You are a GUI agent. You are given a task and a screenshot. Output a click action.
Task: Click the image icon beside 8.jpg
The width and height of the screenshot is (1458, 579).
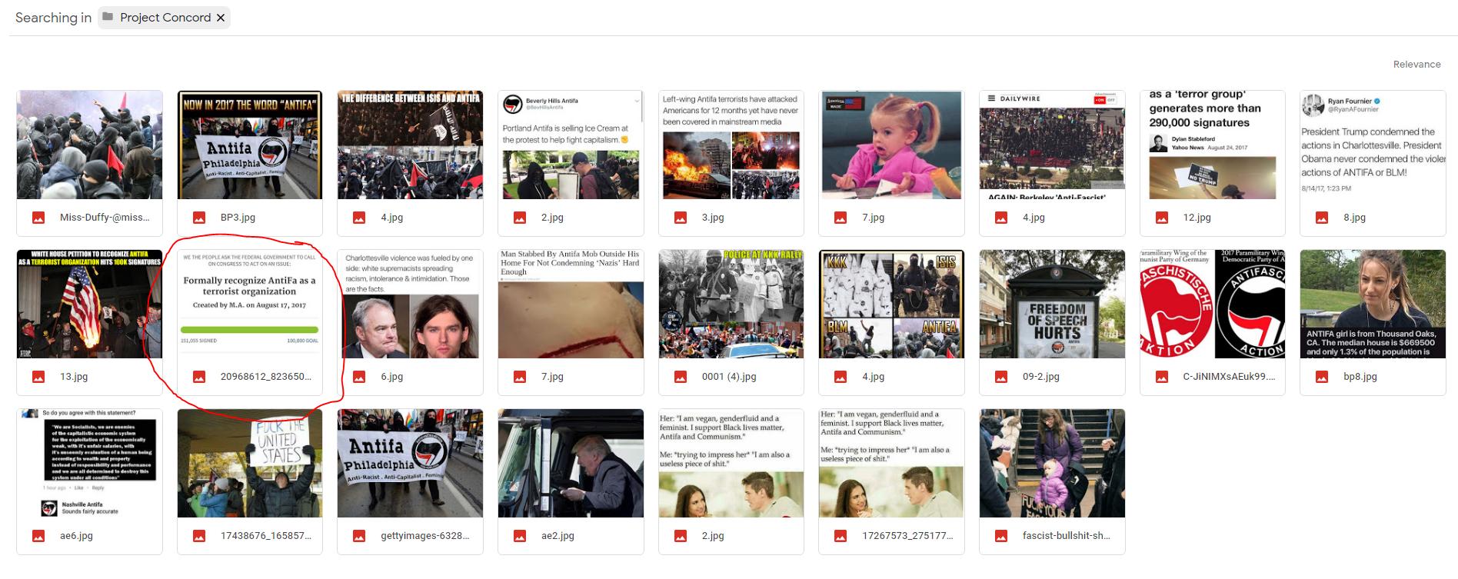pos(1322,218)
